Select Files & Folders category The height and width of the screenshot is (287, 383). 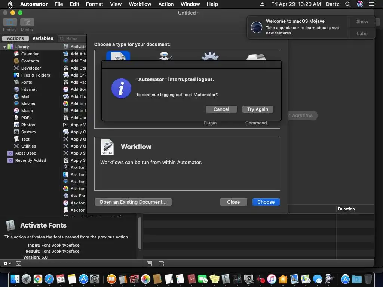coord(36,75)
